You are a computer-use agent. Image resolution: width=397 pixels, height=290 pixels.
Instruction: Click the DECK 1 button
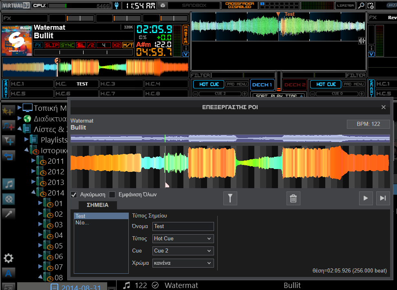tap(262, 85)
